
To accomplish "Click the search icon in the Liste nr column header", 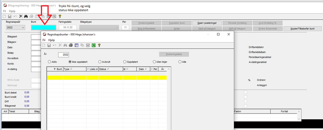I will pos(88,70).
